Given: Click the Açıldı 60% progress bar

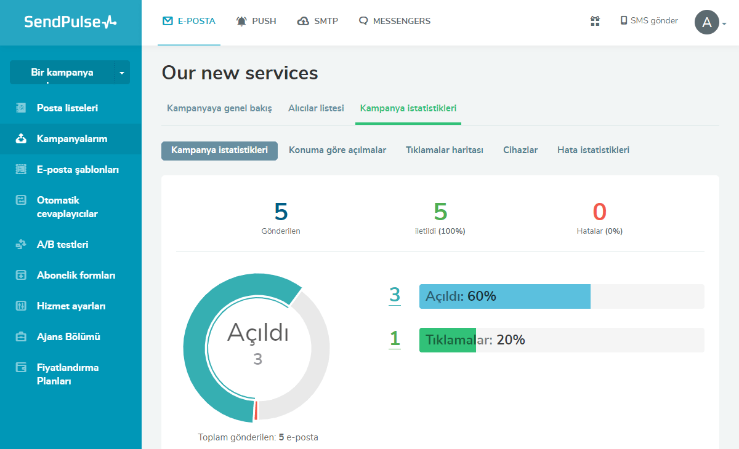Looking at the screenshot, I should pyautogui.click(x=504, y=296).
